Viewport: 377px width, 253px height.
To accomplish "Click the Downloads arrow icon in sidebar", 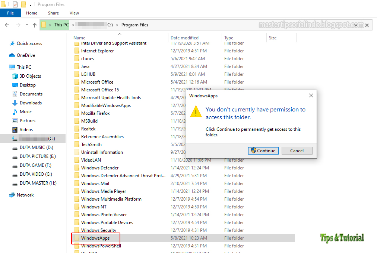I will pyautogui.click(x=15, y=103).
